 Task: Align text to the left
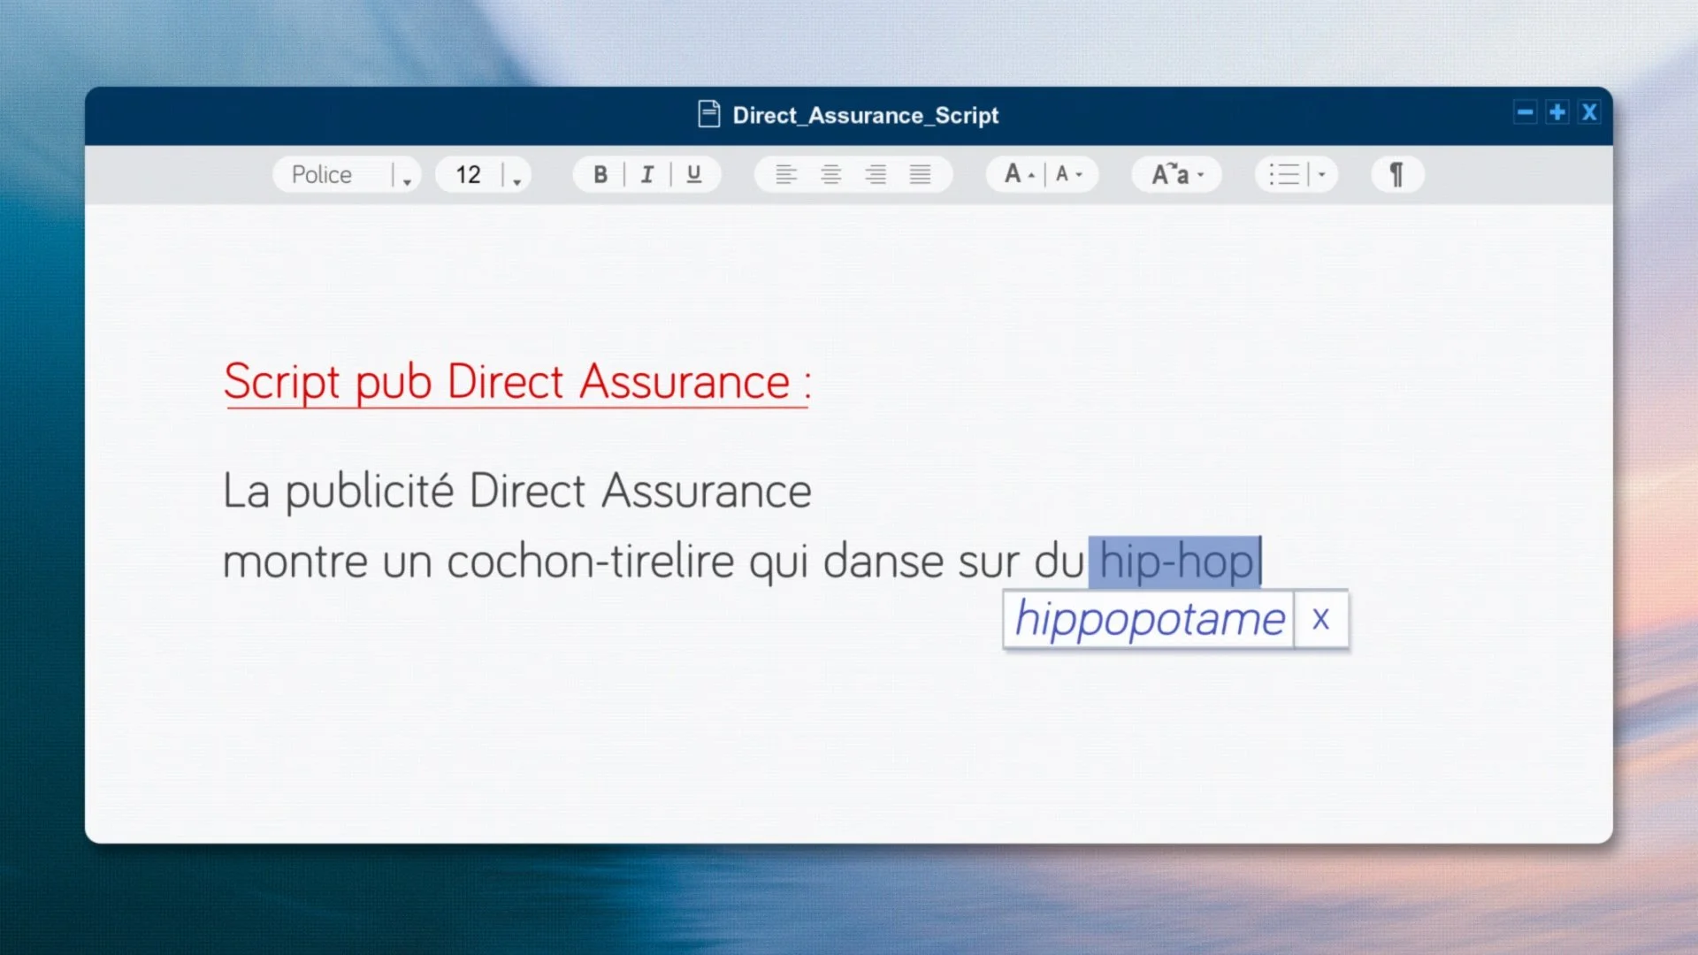pyautogui.click(x=785, y=174)
